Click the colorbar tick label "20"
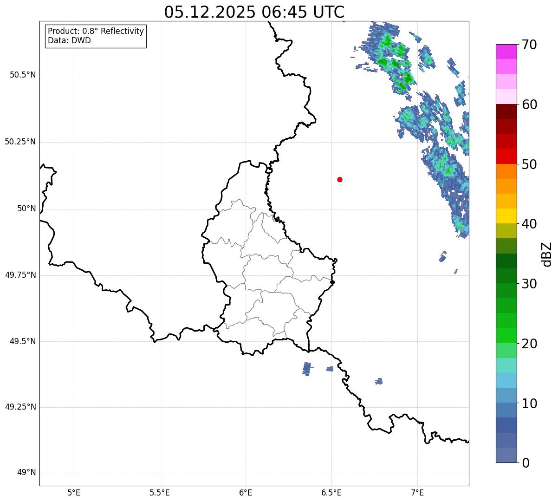Image resolution: width=558 pixels, height=502 pixels. coord(529,344)
